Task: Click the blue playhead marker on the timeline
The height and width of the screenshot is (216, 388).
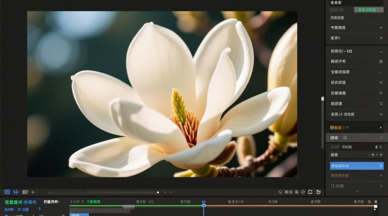Action: [204, 205]
